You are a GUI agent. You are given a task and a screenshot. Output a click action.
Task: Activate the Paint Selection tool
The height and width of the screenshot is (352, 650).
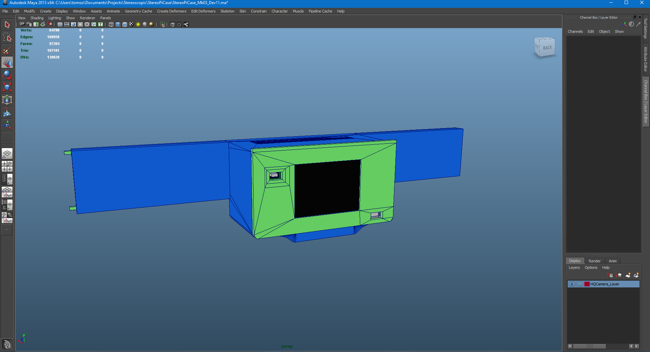pos(7,50)
